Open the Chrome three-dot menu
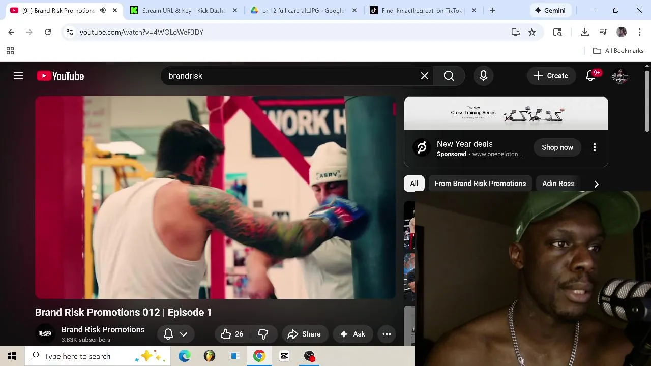This screenshot has width=651, height=366. 639,32
